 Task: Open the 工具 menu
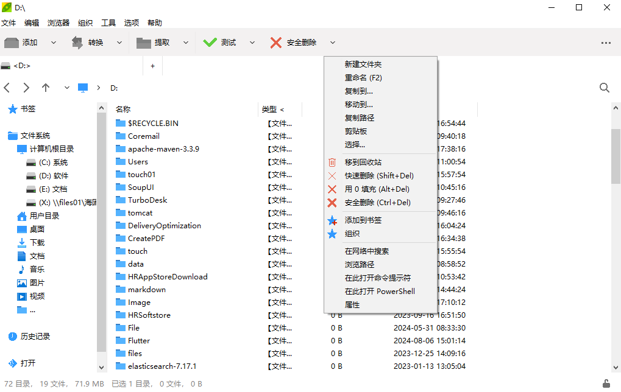point(108,23)
